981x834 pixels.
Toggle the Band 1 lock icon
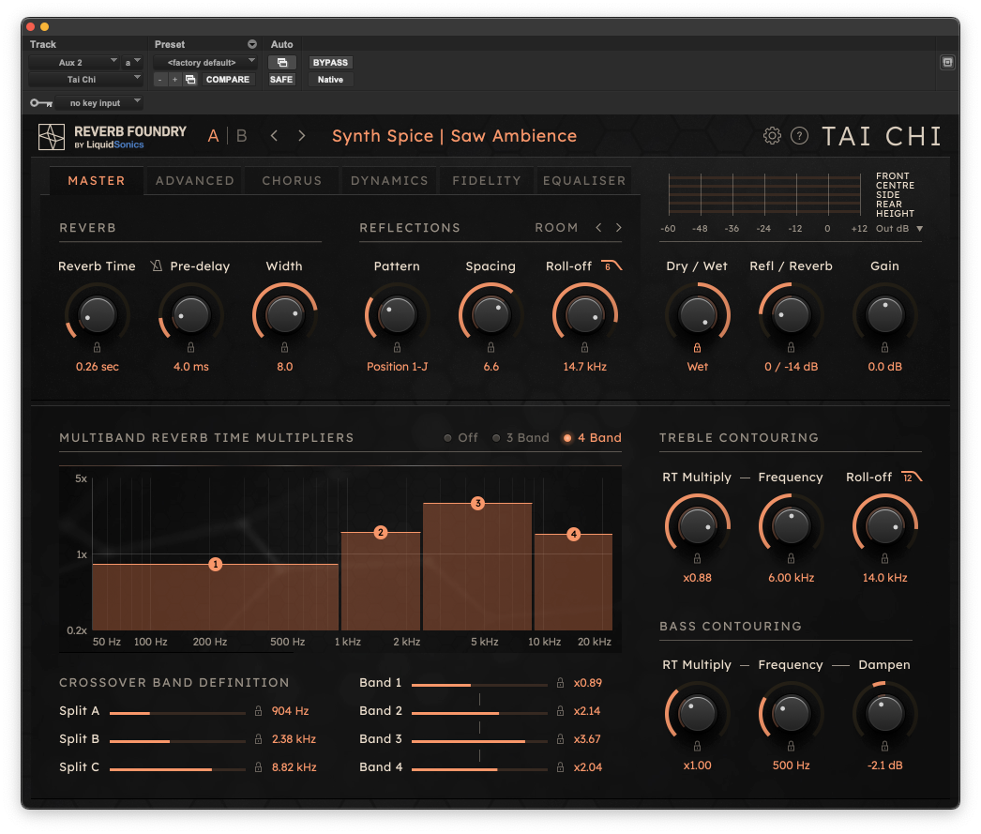561,683
